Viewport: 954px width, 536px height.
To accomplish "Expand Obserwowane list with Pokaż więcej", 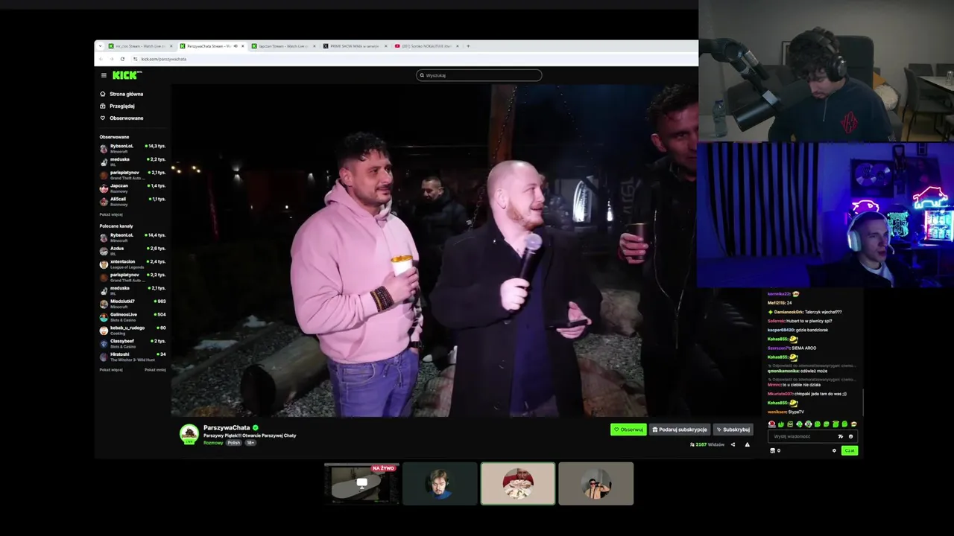I will click(x=111, y=214).
